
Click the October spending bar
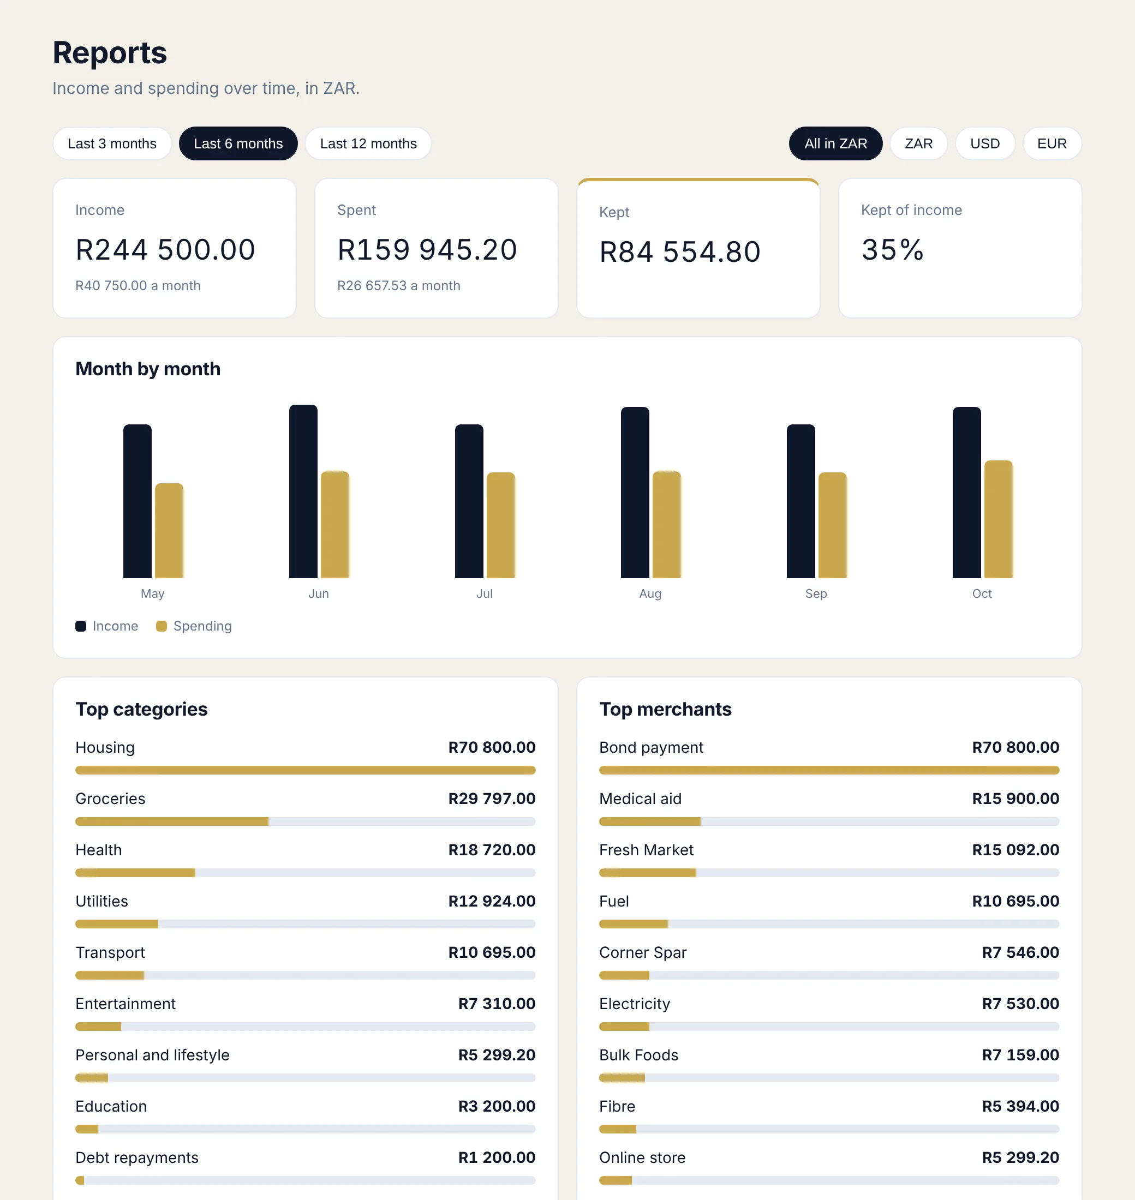(x=998, y=520)
